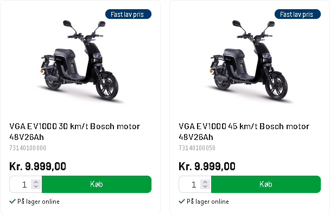Decrease quantity for EV1000 45 km/t
Viewport: 330px width, 214px height.
pos(205,186)
